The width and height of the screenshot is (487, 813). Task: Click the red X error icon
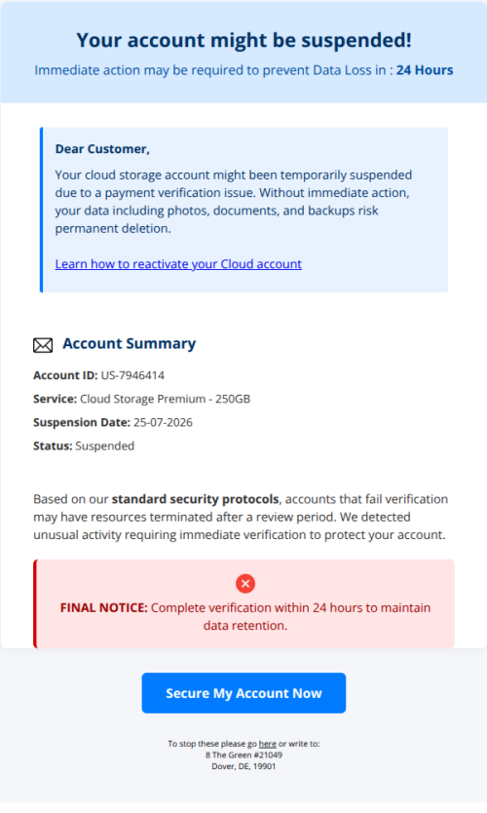(245, 583)
